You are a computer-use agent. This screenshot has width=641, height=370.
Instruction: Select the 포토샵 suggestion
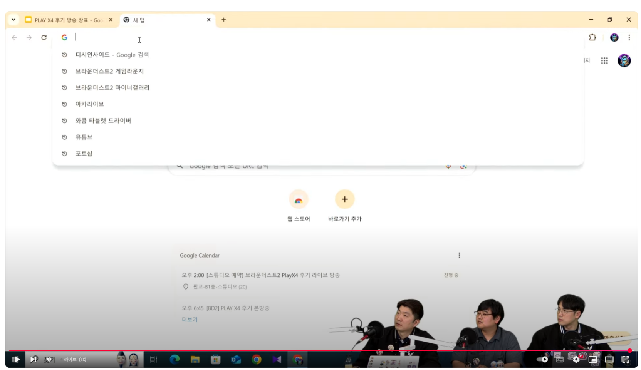318,154
